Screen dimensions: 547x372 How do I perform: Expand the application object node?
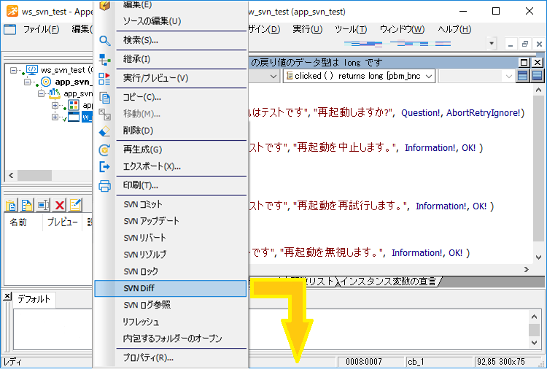point(55,105)
